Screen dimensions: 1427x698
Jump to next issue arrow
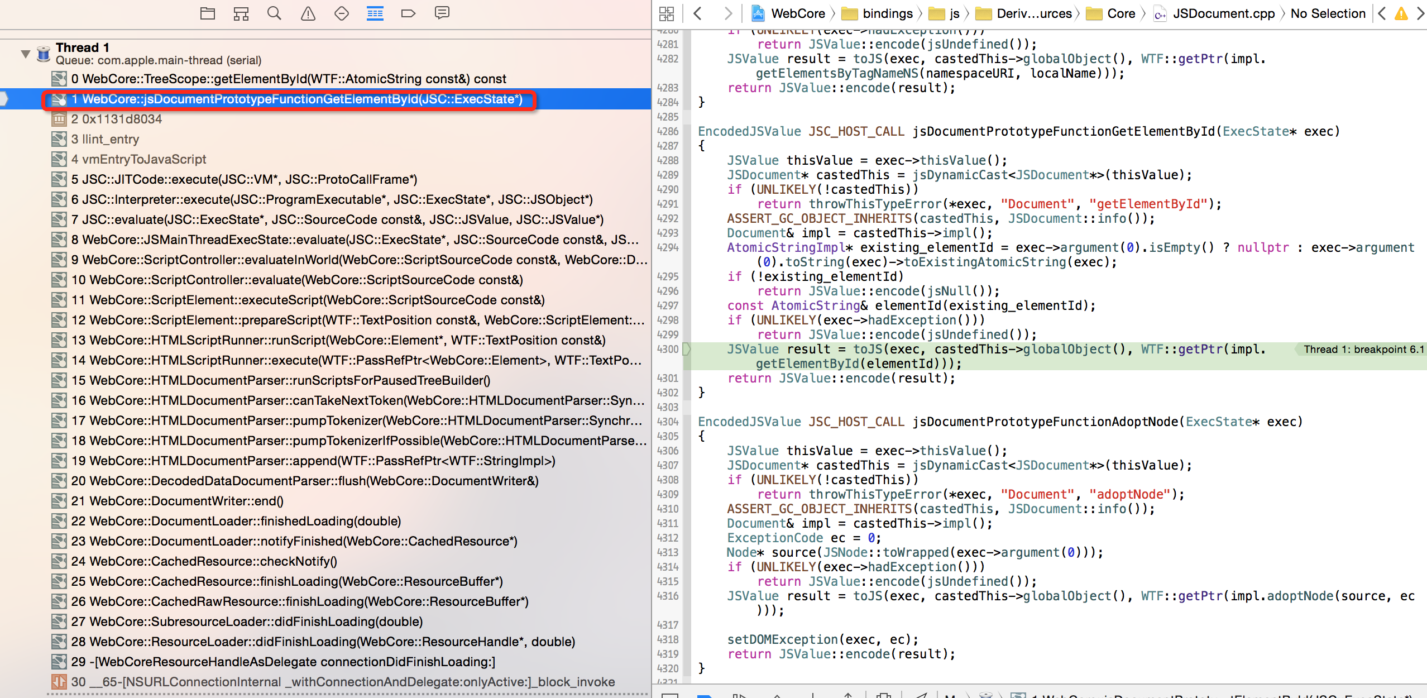(1420, 13)
